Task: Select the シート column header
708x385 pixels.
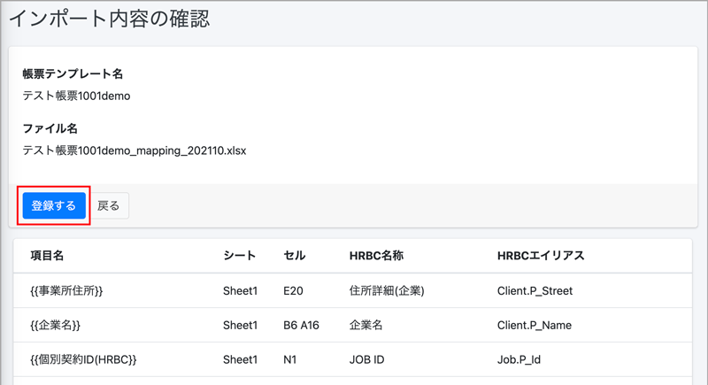Action: (x=239, y=256)
